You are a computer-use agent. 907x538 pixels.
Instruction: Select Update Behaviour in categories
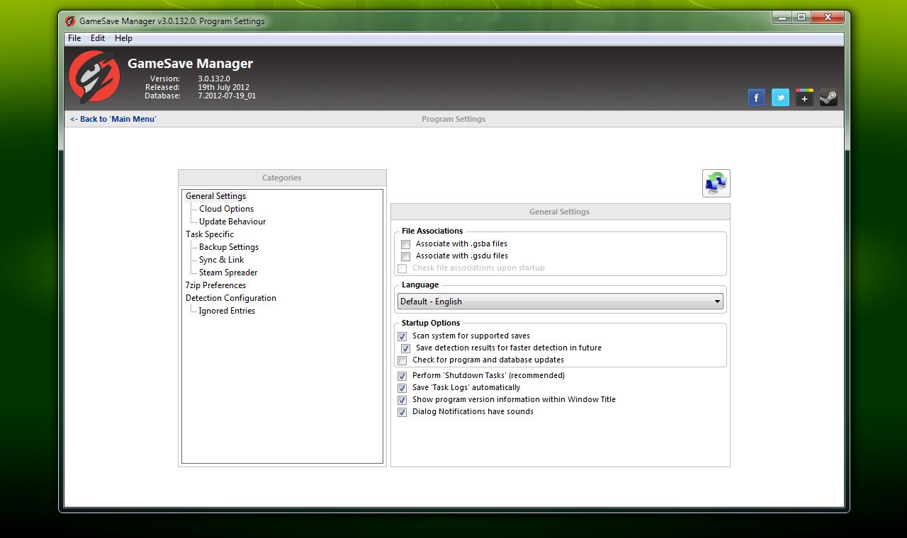tap(232, 222)
